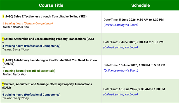Click the yellow asterisk beside the AMLRE course
Screen dimensions: 179x103
point(3,60)
